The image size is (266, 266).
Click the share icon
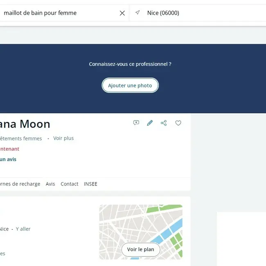[x=164, y=123]
